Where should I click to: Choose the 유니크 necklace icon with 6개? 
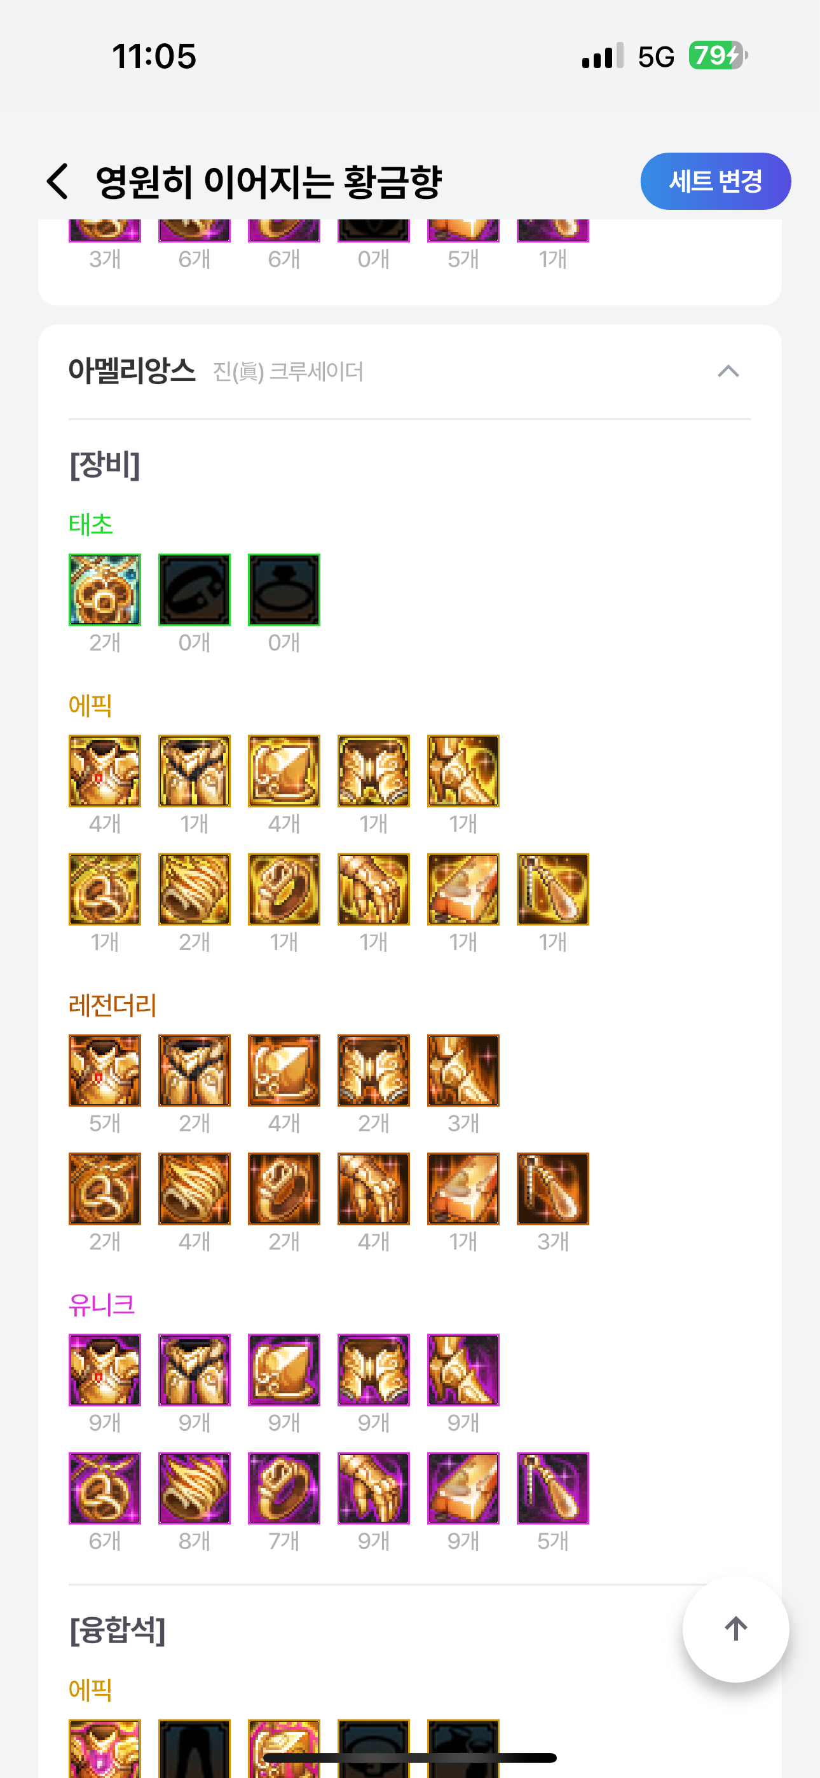105,1488
